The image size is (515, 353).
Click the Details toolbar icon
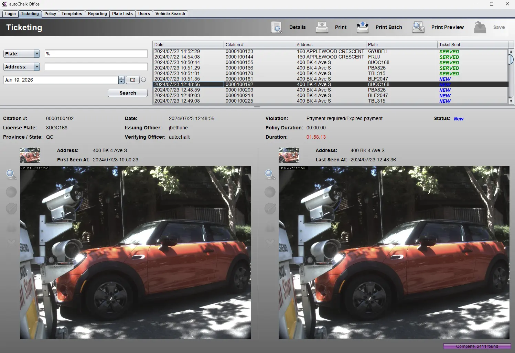click(x=277, y=27)
